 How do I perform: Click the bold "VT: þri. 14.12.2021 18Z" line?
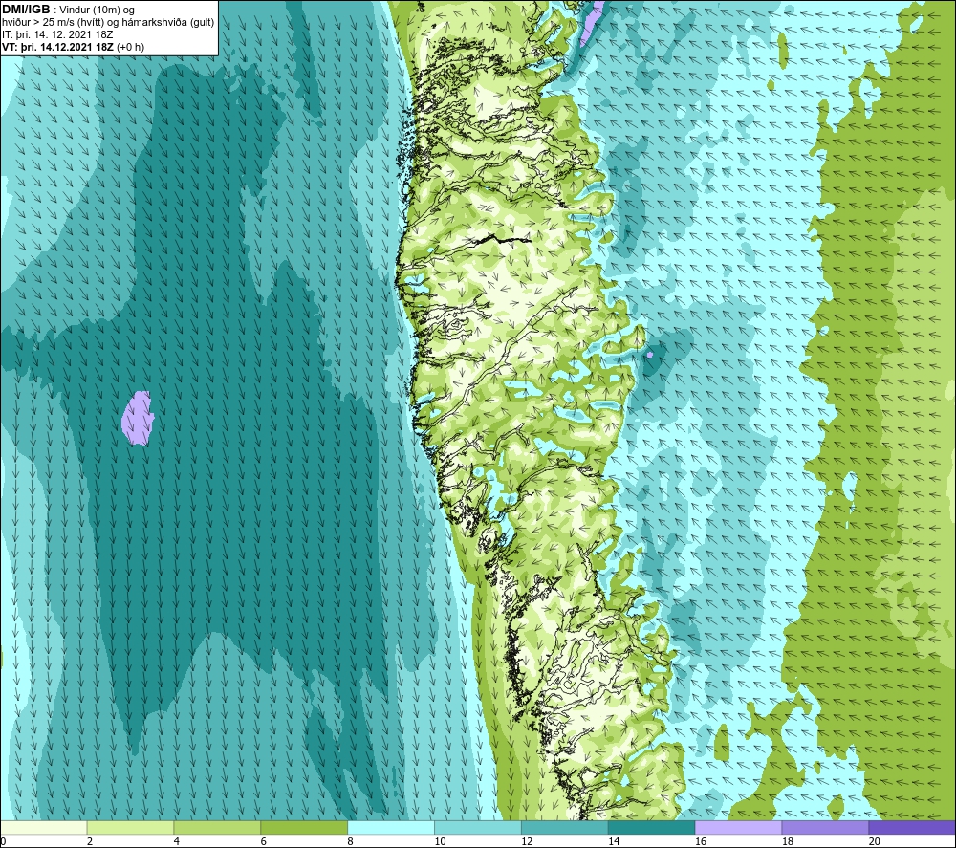pos(57,47)
